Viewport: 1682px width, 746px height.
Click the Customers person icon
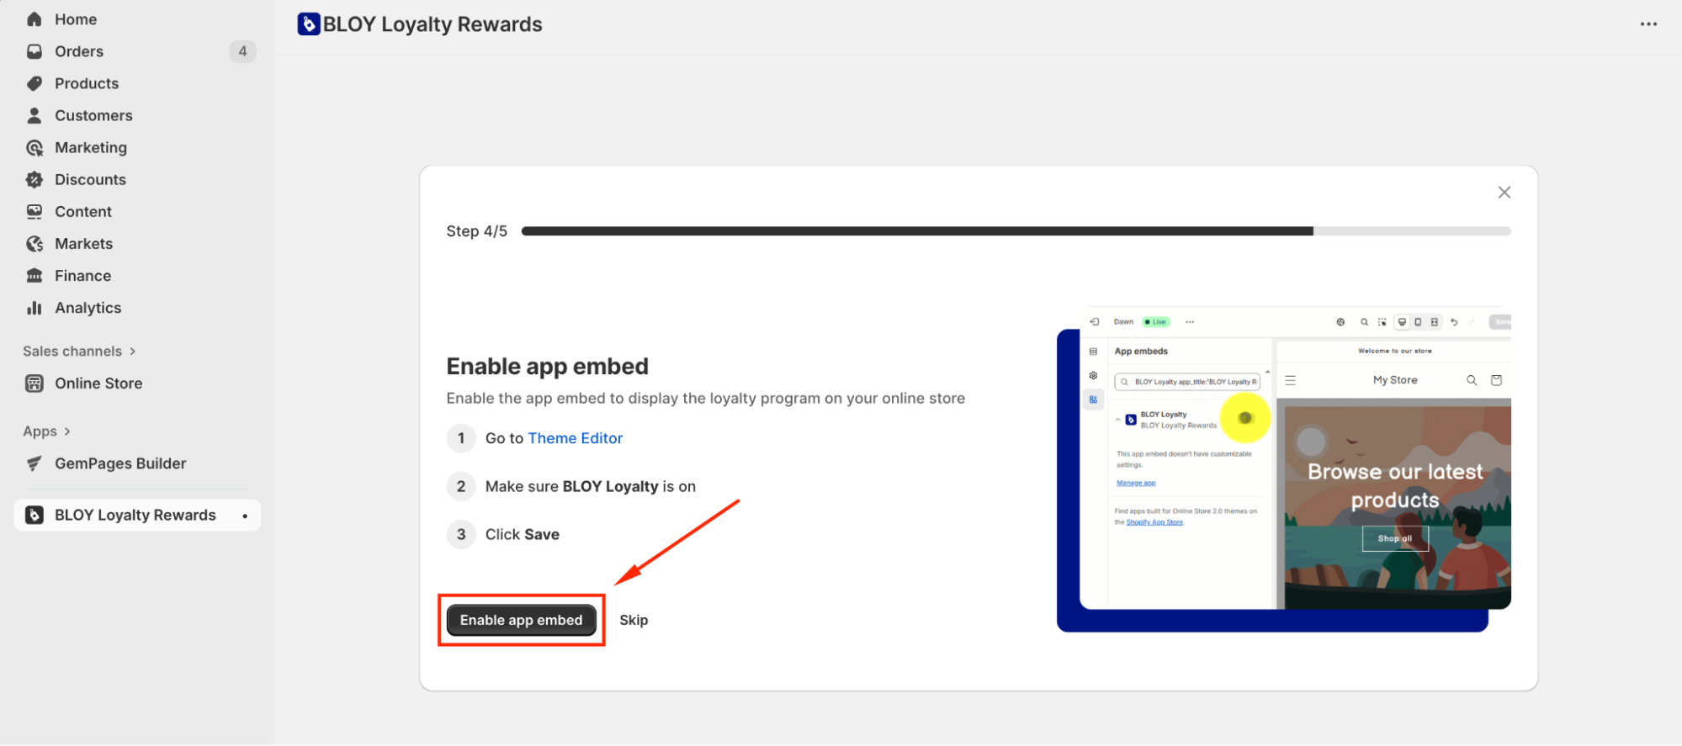point(34,115)
